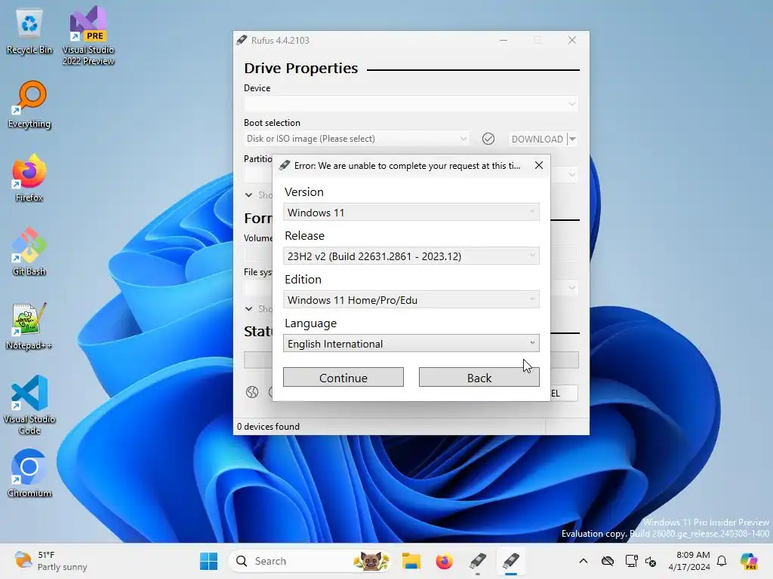The image size is (773, 579).
Task: Open Firefox from the desktop
Action: (29, 178)
